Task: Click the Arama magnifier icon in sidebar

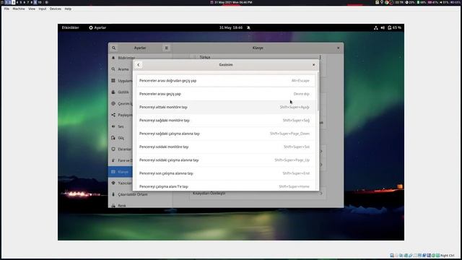Action: pos(113,69)
